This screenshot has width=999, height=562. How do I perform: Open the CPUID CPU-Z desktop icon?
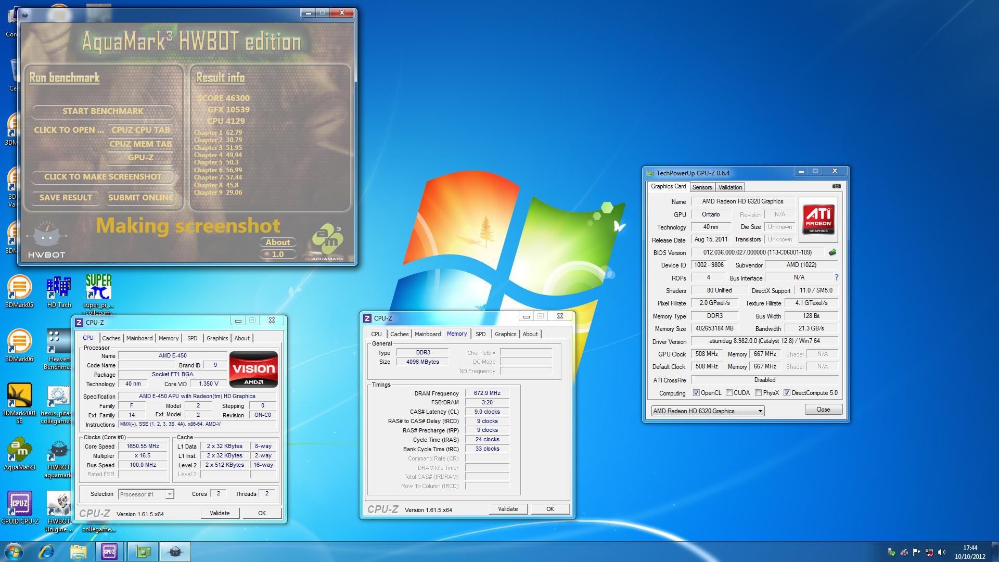[x=19, y=508]
